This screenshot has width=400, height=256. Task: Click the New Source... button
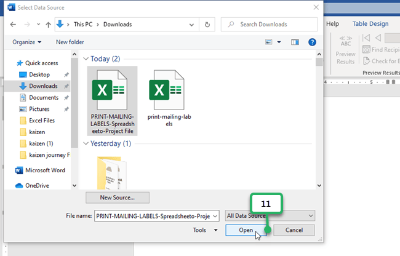pyautogui.click(x=118, y=198)
